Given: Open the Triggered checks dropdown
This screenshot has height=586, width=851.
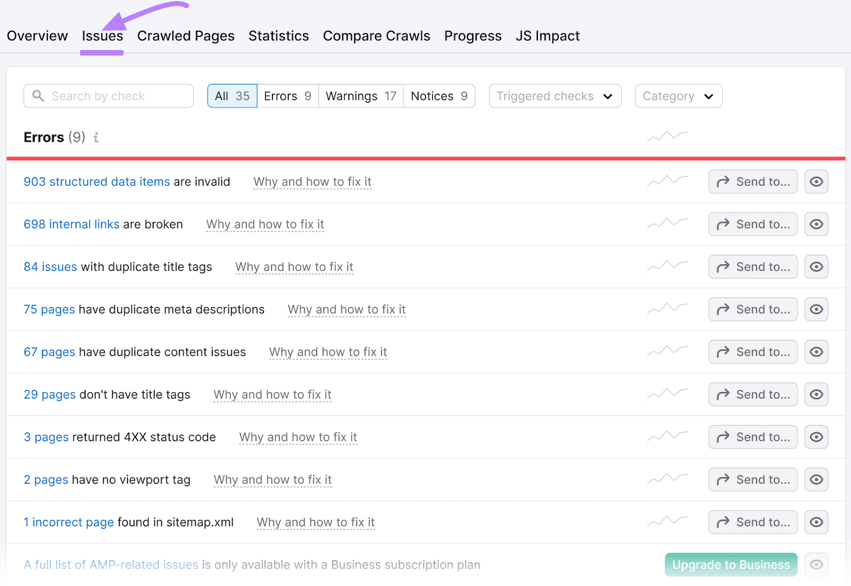Looking at the screenshot, I should point(555,96).
